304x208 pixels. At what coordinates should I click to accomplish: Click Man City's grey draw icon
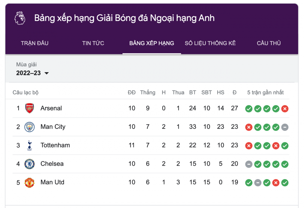pos(285,127)
